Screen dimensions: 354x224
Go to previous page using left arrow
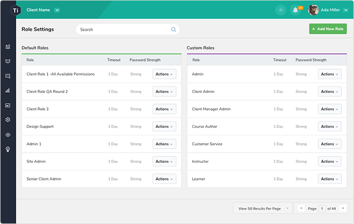(301, 208)
